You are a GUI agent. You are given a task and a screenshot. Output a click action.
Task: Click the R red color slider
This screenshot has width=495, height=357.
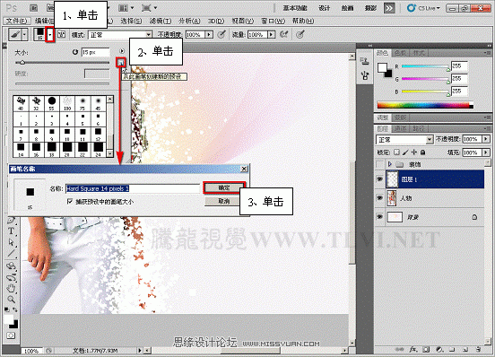pos(425,66)
